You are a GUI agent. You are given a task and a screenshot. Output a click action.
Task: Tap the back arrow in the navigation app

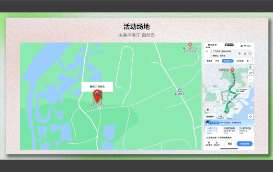point(207,52)
